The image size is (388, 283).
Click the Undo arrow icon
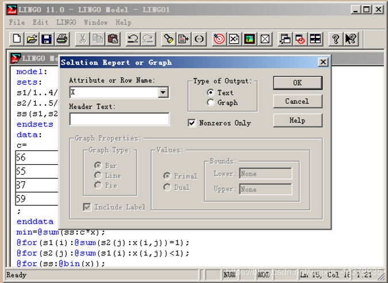point(133,39)
